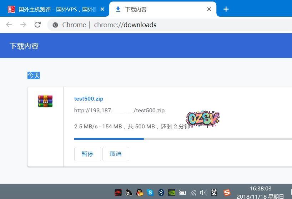The height and width of the screenshot is (199, 292).
Task: Open Wi-Fi network tray icon
Action: coord(193,193)
